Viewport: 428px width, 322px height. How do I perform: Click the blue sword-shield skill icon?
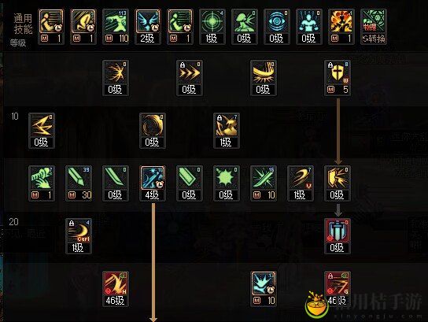pos(338,231)
